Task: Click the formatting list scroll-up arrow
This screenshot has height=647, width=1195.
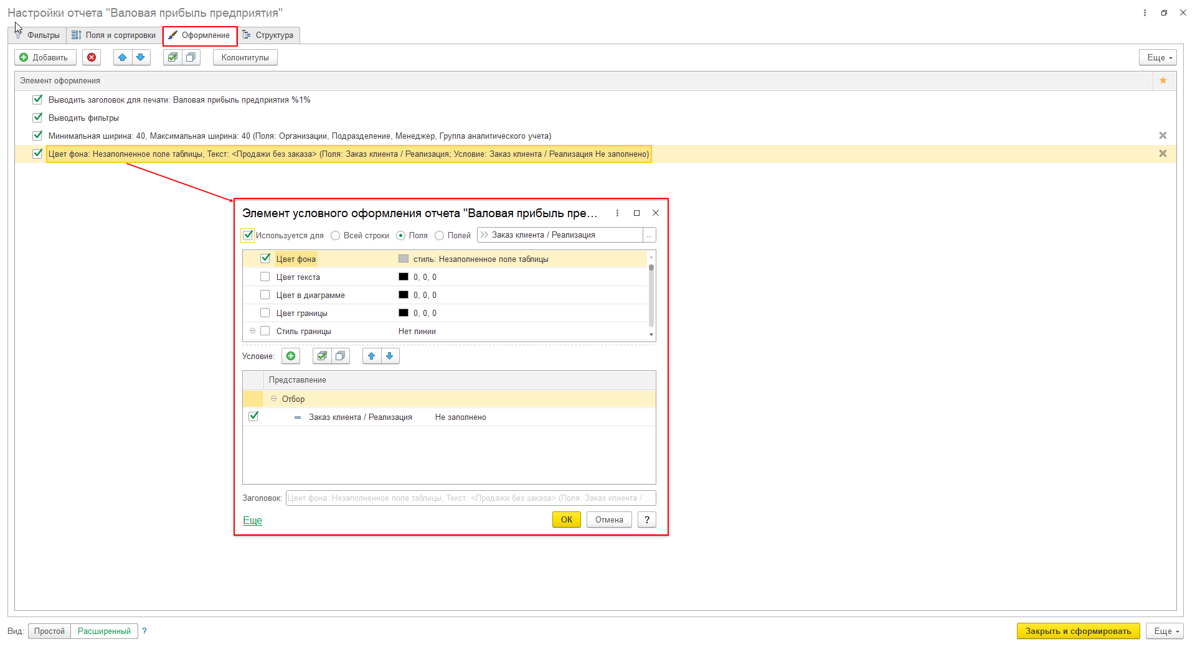Action: point(651,256)
